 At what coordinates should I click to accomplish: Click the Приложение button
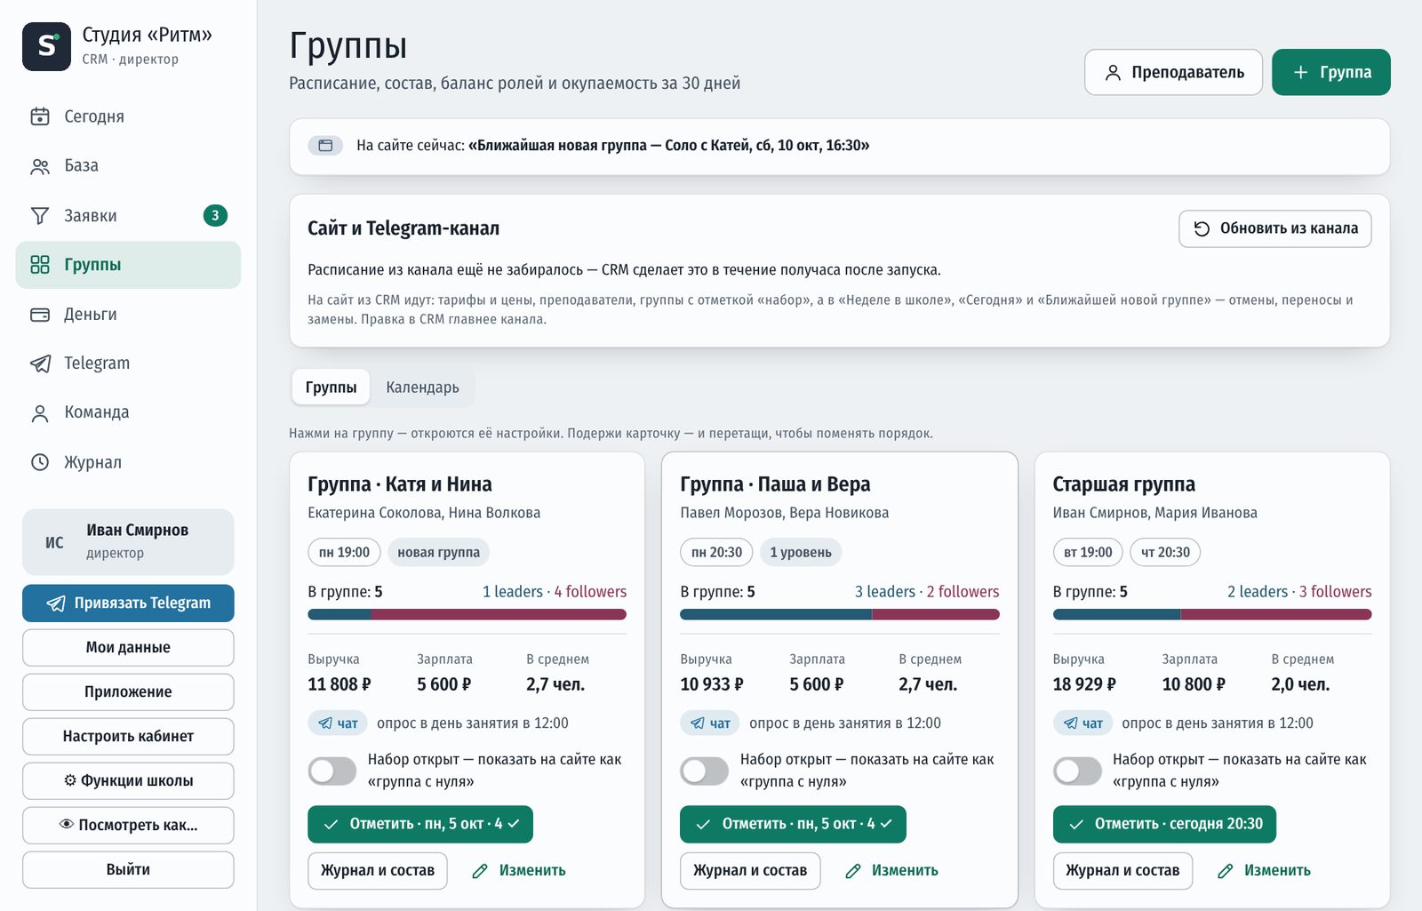pos(128,691)
